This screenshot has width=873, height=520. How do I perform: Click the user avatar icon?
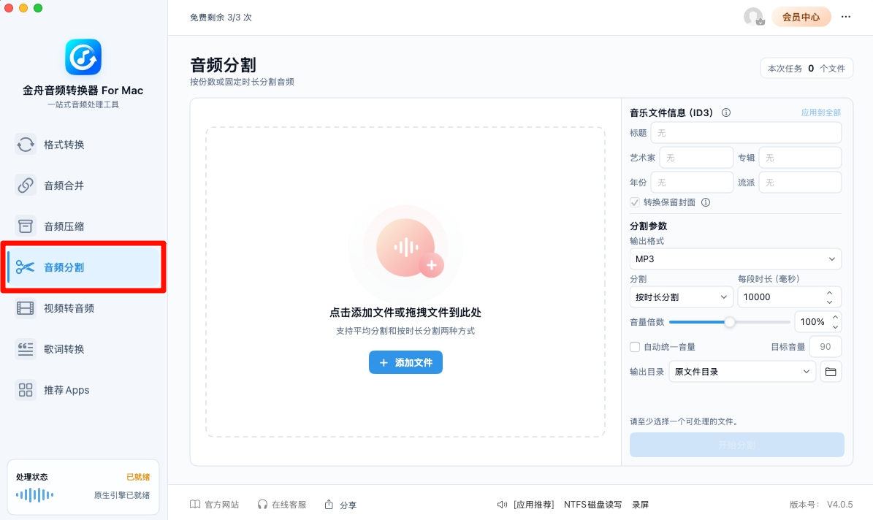point(754,17)
